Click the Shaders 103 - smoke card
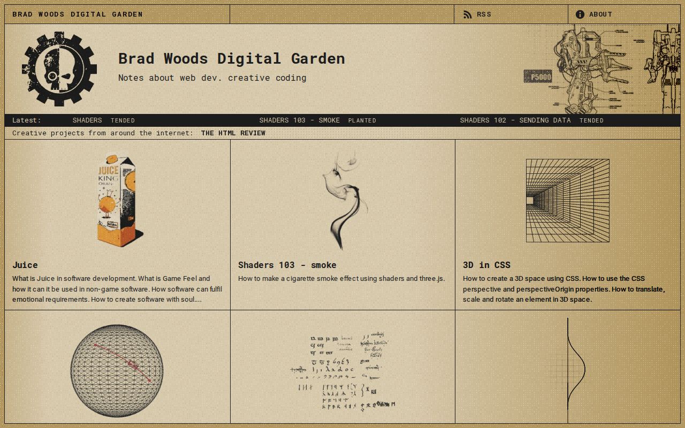 coord(287,265)
